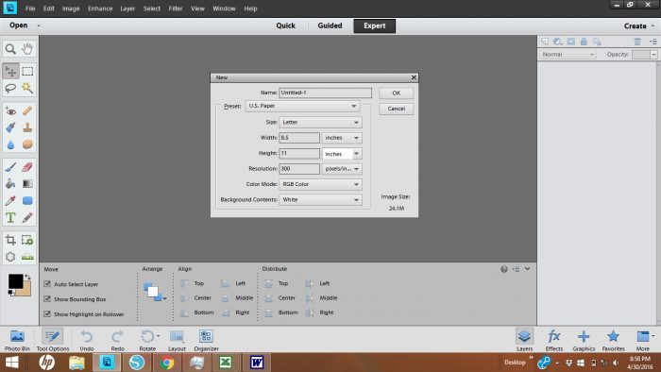Select the Gradient tool
This screenshot has width=661, height=372.
[x=27, y=184]
